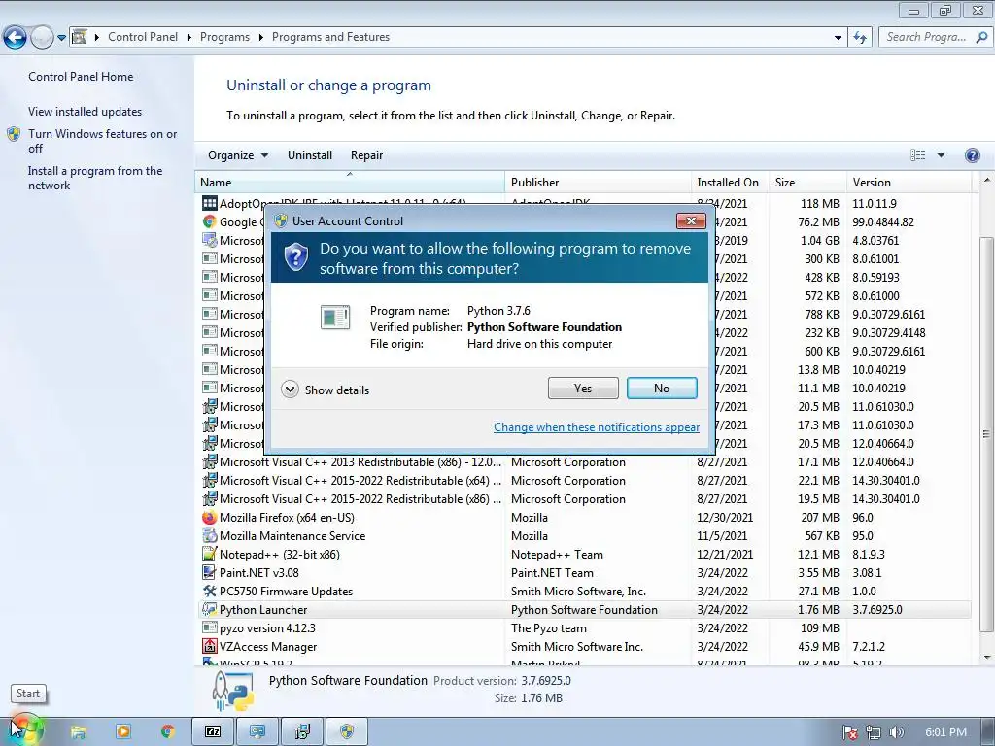Click the Control Panel breadcrumb
The height and width of the screenshot is (746, 995).
point(143,37)
